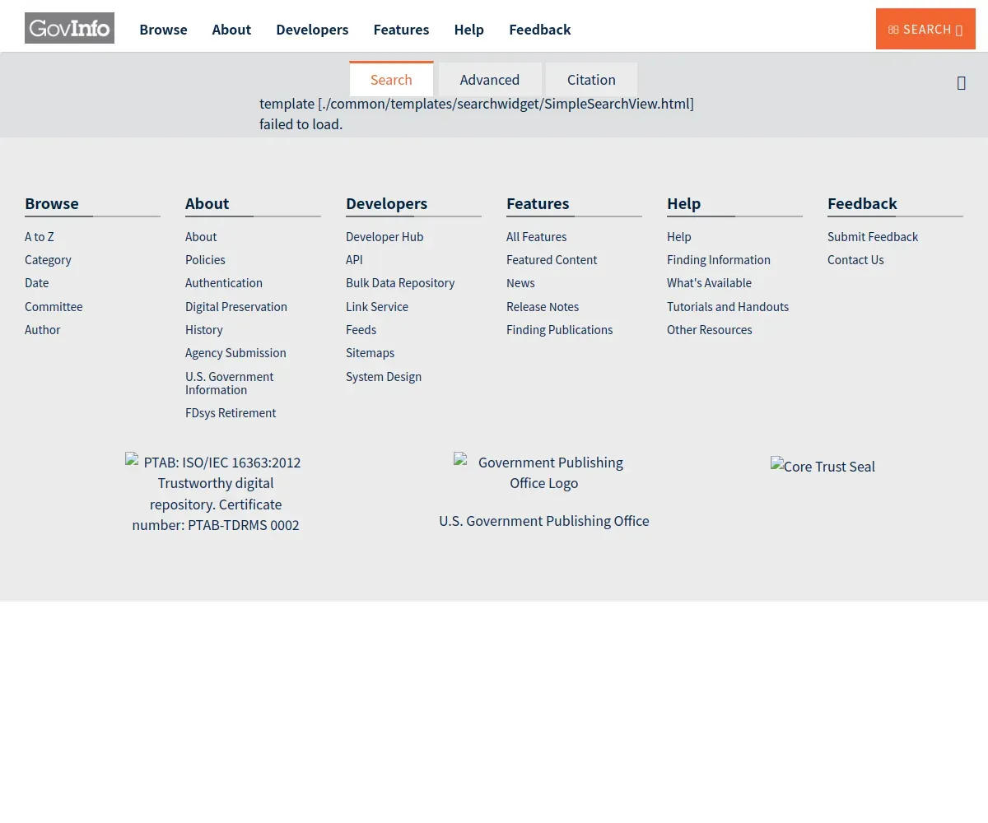This screenshot has width=988, height=823.
Task: Open the Features menu in top navigation
Action: (x=401, y=30)
